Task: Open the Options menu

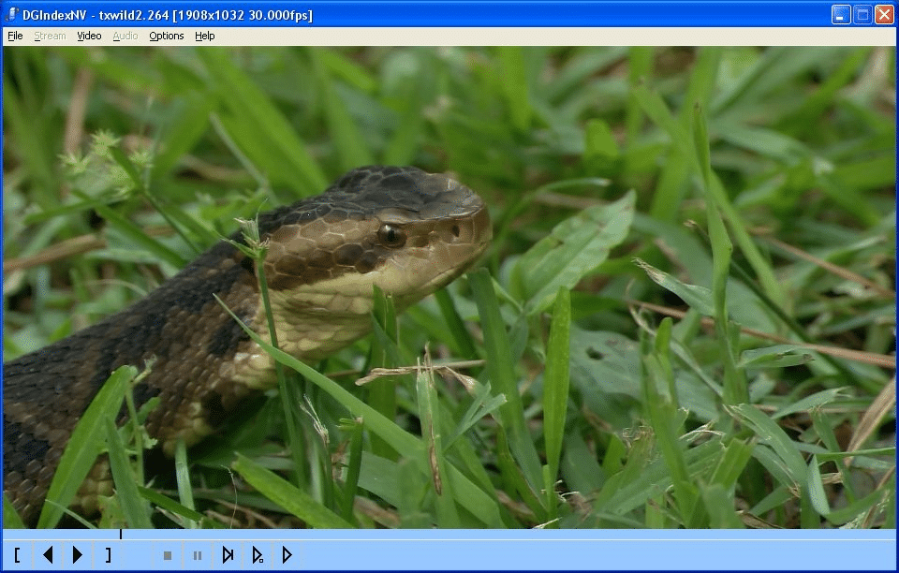Action: 167,36
